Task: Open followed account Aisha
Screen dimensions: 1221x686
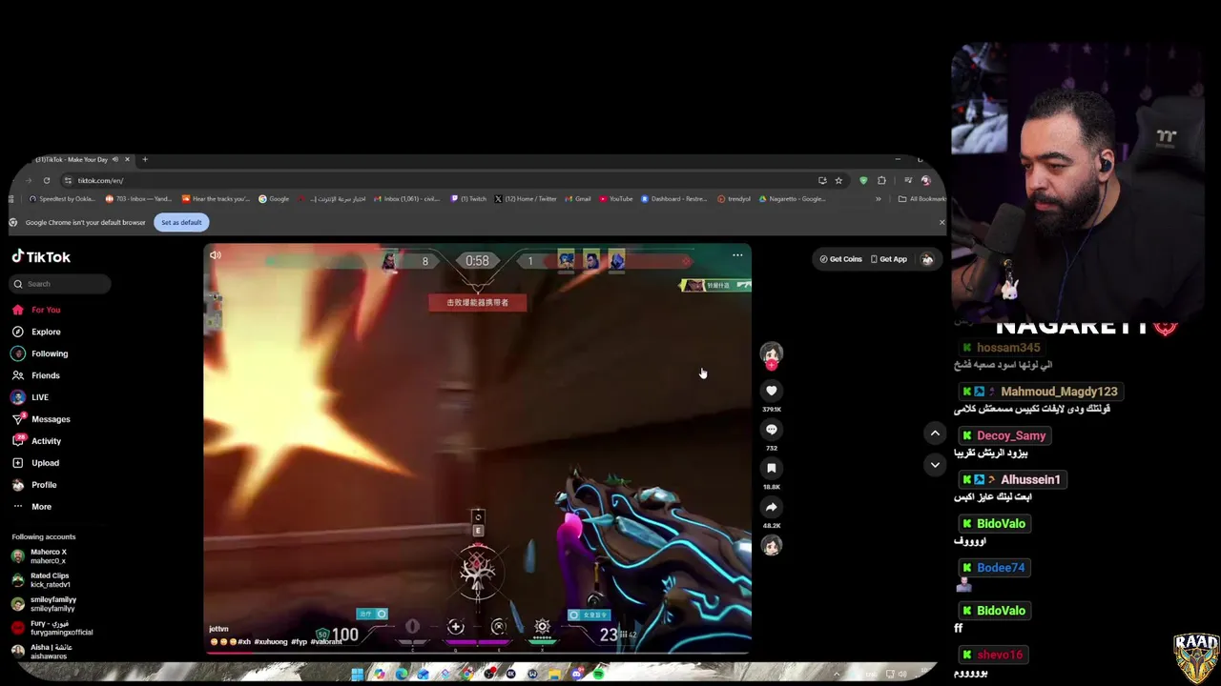Action: 42,652
